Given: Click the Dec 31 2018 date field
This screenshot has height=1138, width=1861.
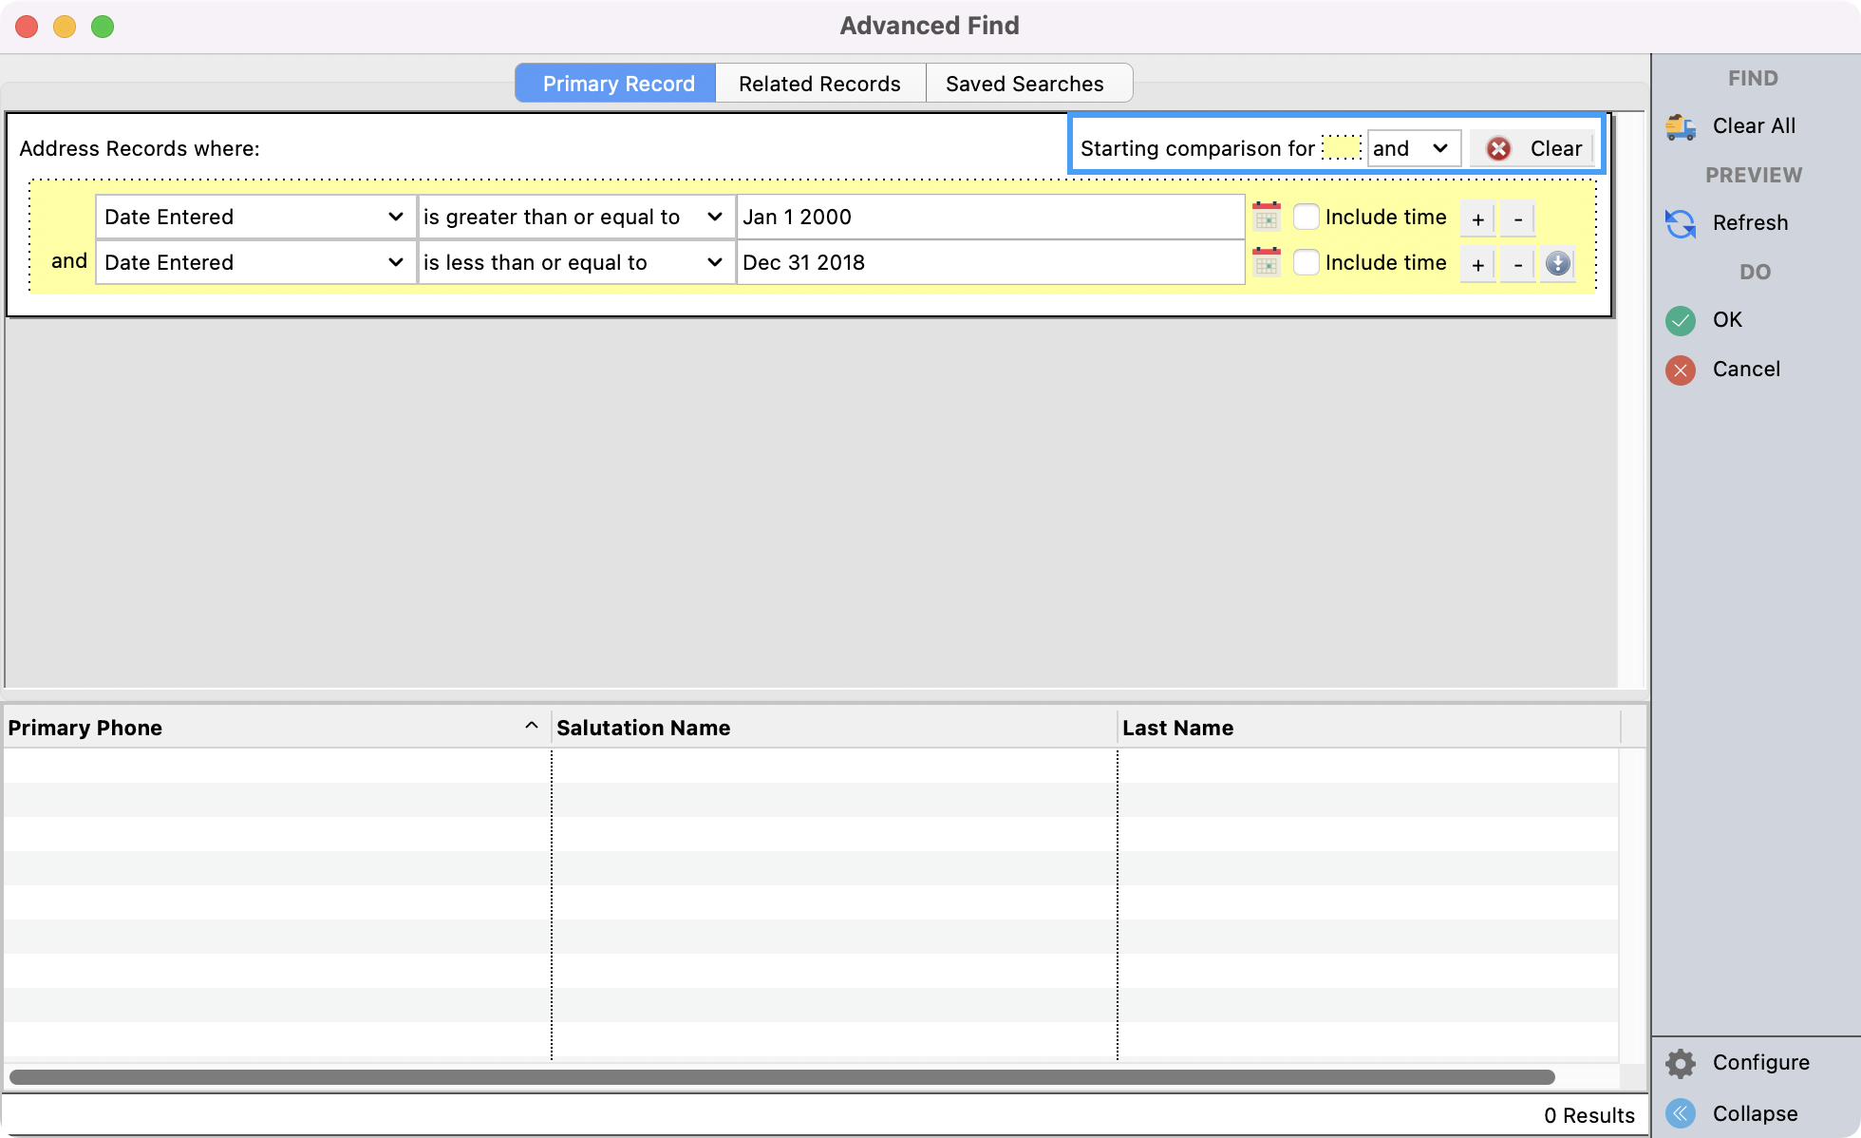Looking at the screenshot, I should (989, 262).
